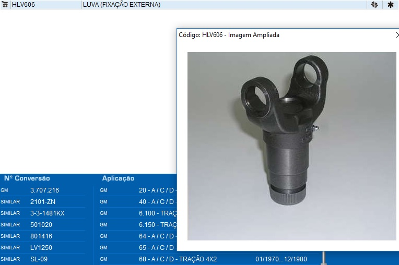The image size is (399, 265).
Task: Click the asterisk icon in the top row
Action: 390,5
